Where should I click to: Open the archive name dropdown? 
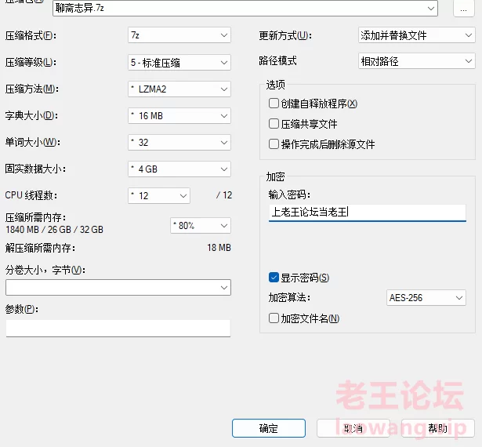click(x=430, y=8)
